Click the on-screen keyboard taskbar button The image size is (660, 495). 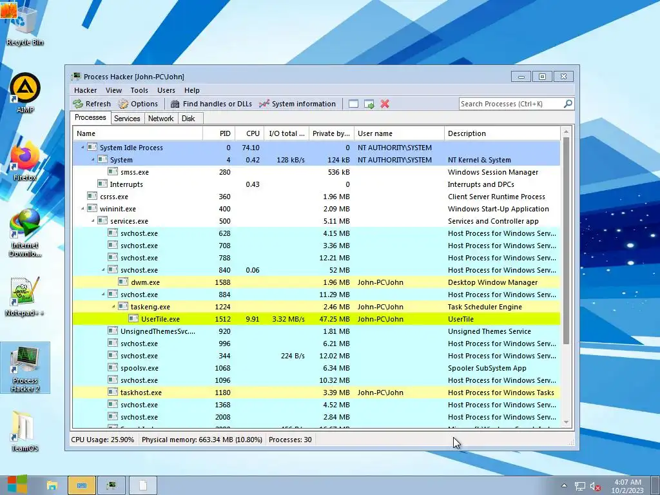click(82, 485)
